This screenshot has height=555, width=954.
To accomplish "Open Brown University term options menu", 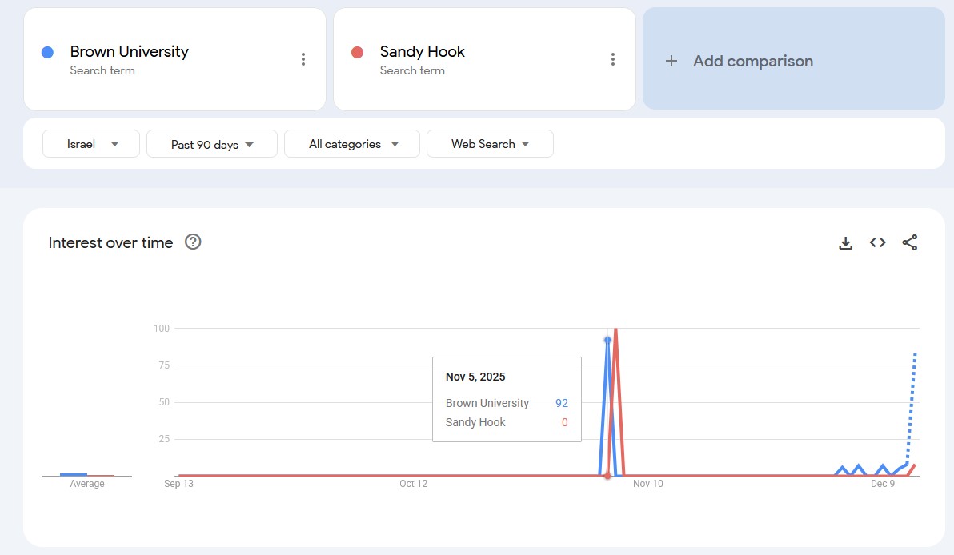I will (x=303, y=59).
